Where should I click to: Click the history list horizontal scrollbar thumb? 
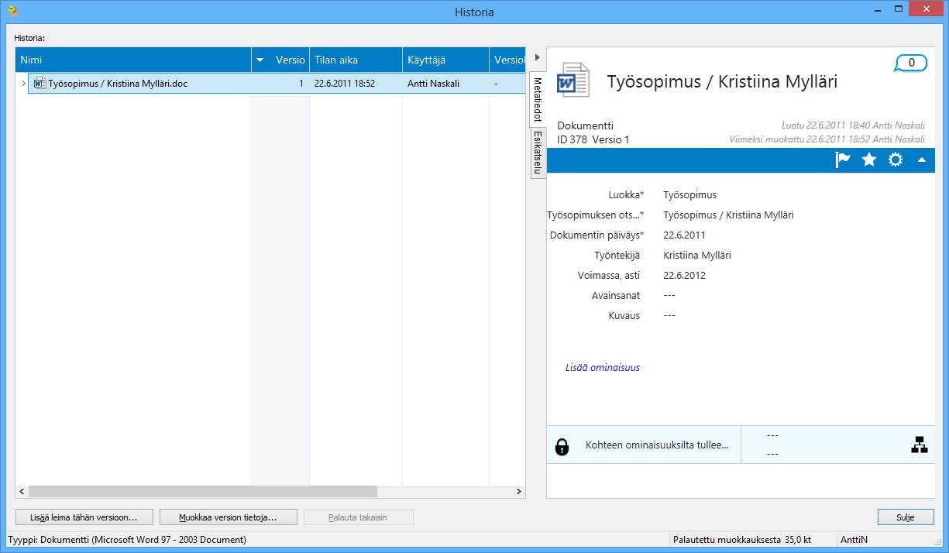[x=203, y=492]
